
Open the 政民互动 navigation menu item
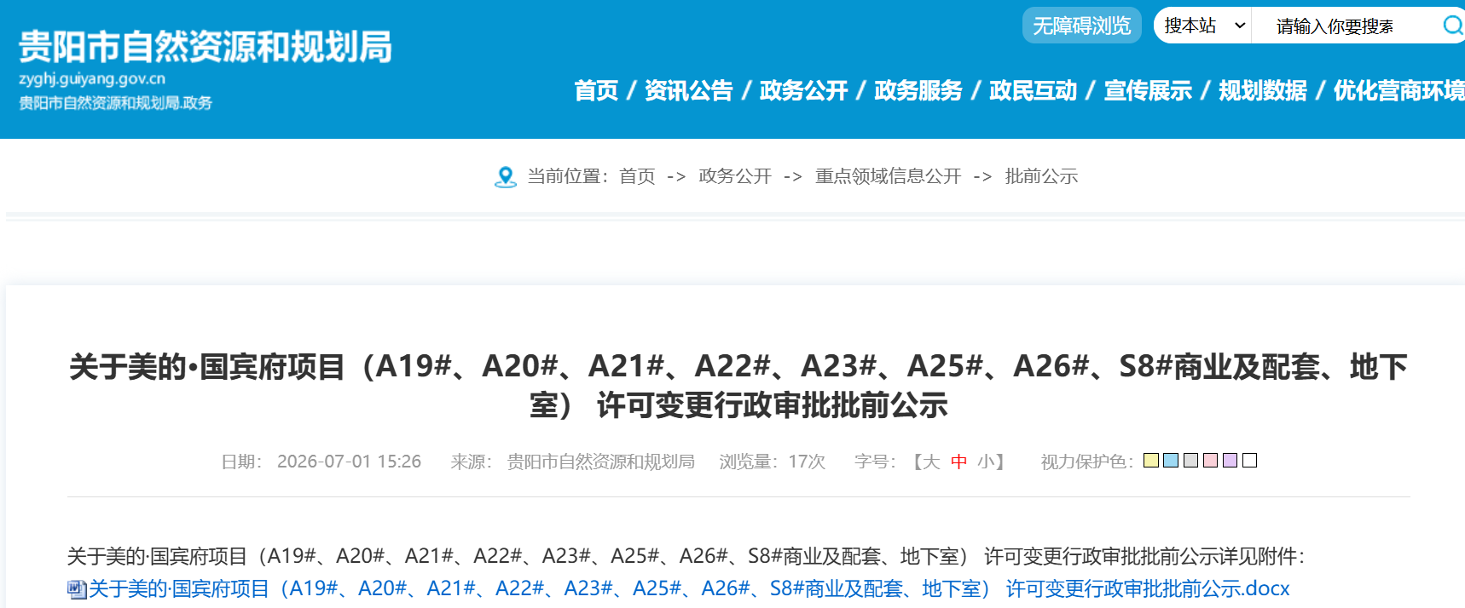click(x=1033, y=90)
